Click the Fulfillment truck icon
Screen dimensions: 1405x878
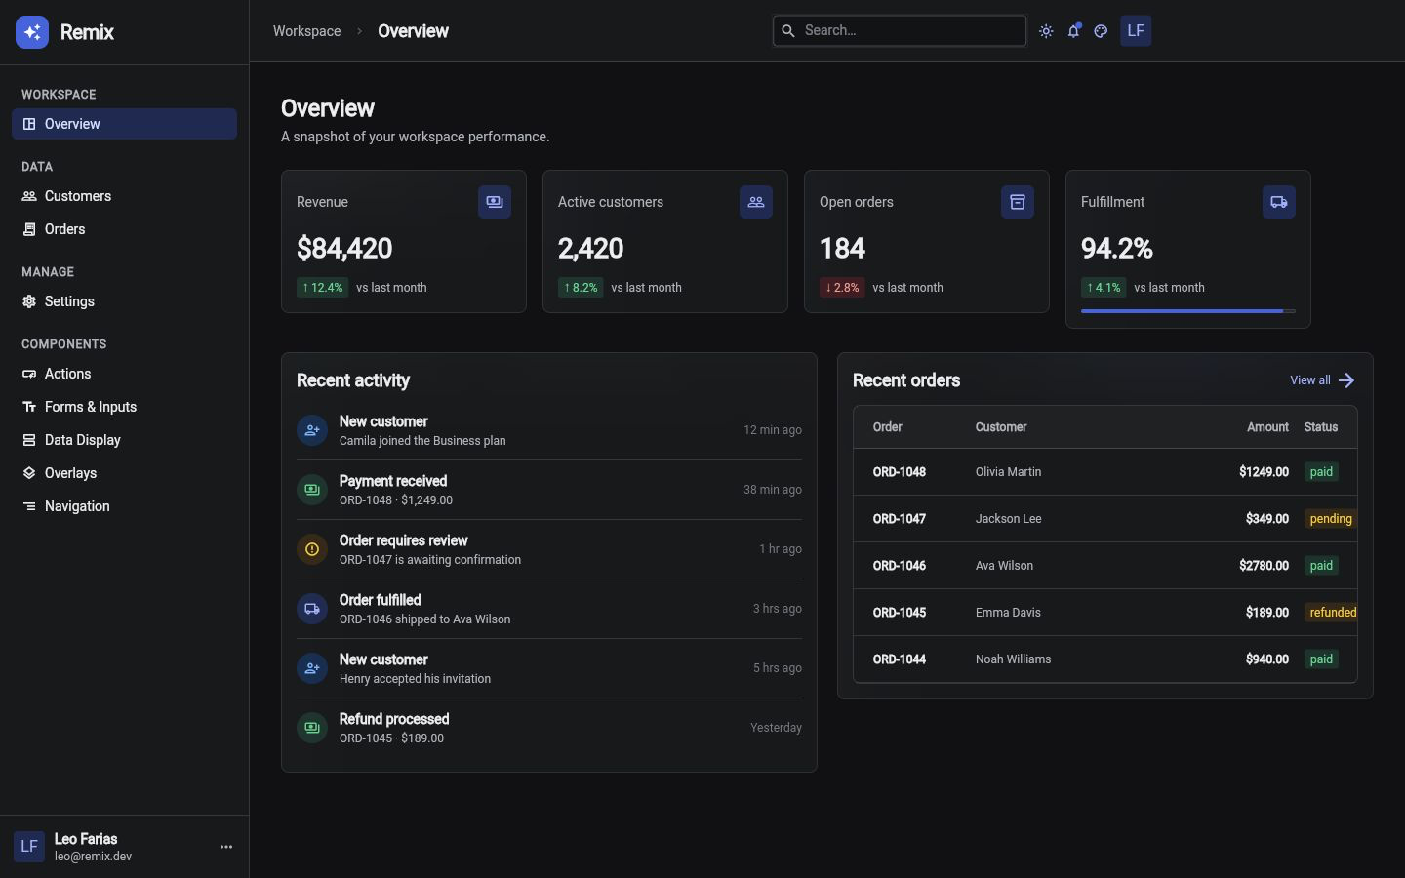[1279, 202]
